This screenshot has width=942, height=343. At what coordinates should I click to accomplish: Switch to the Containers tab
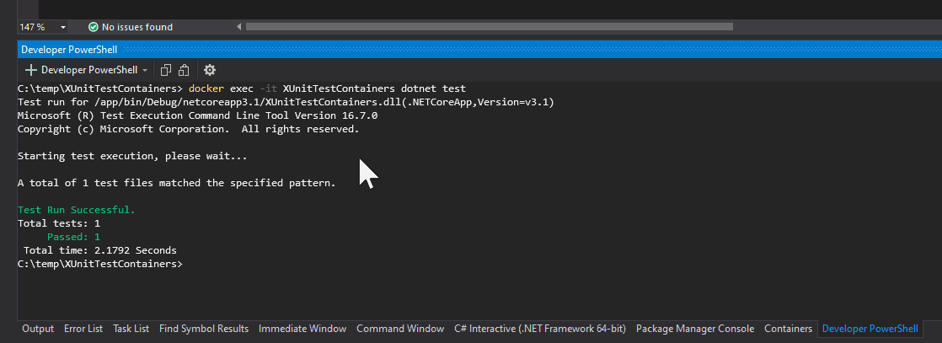tap(788, 329)
